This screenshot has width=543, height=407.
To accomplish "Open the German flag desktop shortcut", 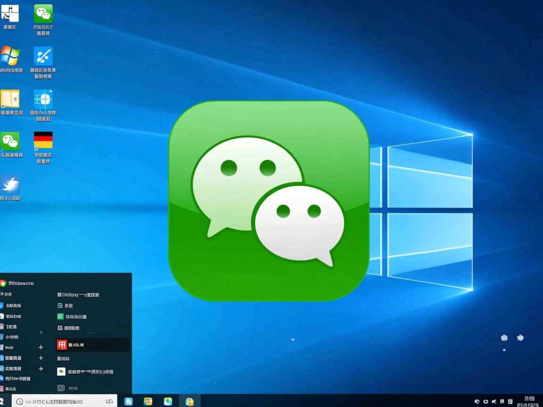I will [43, 140].
